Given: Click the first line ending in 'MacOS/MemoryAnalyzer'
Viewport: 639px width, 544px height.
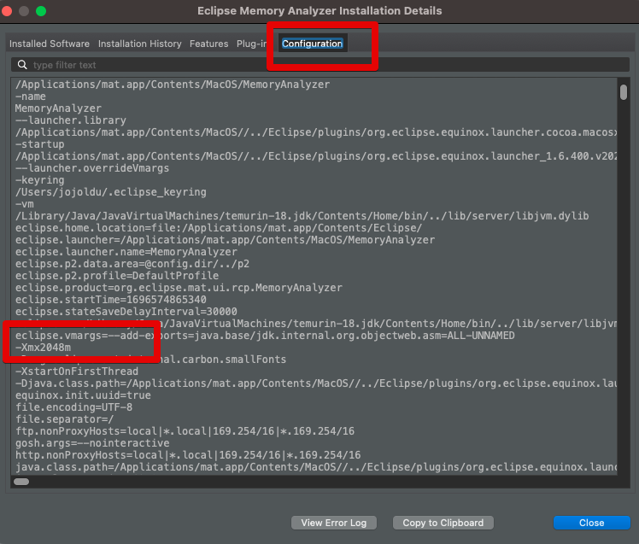Looking at the screenshot, I should click(173, 85).
